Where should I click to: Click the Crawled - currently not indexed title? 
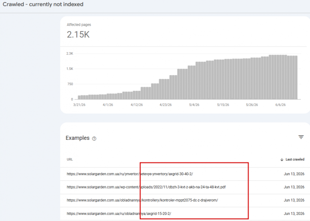pyautogui.click(x=43, y=4)
